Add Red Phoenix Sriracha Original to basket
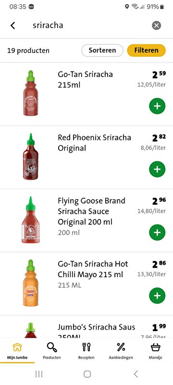The width and height of the screenshot is (173, 385). pos(157,169)
